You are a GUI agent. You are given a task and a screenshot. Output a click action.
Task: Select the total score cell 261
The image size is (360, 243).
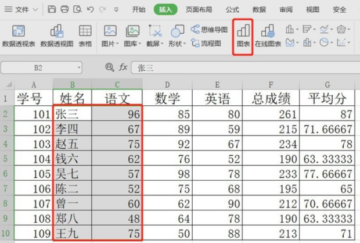[x=271, y=114]
